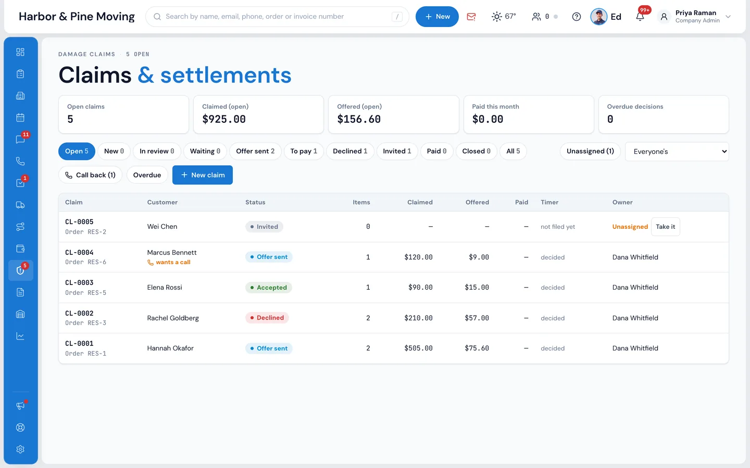Click customer name Hannah Okafor

tap(170, 348)
